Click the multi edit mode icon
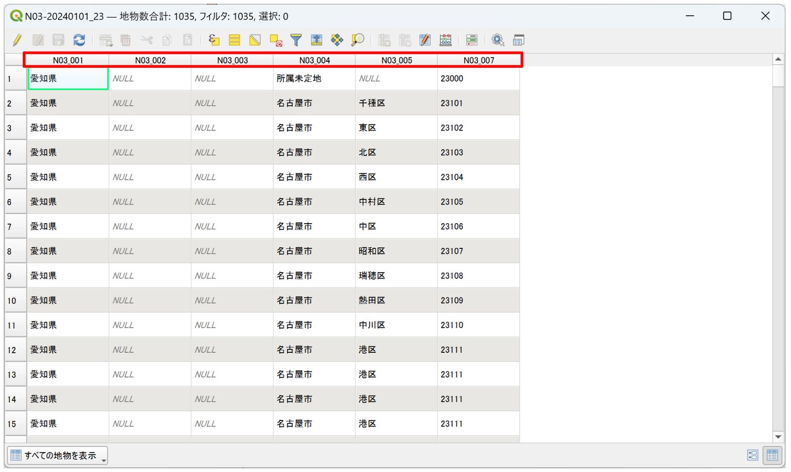This screenshot has width=791, height=472. (x=38, y=40)
